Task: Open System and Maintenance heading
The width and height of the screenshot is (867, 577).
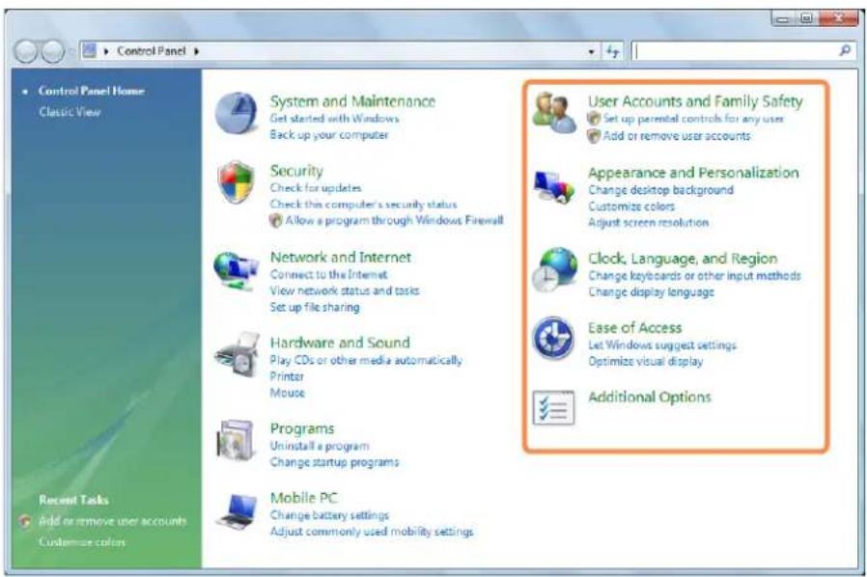Action: [352, 101]
